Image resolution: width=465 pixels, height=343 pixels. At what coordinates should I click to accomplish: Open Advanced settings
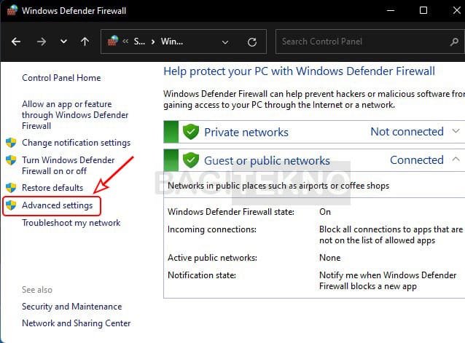(x=58, y=205)
